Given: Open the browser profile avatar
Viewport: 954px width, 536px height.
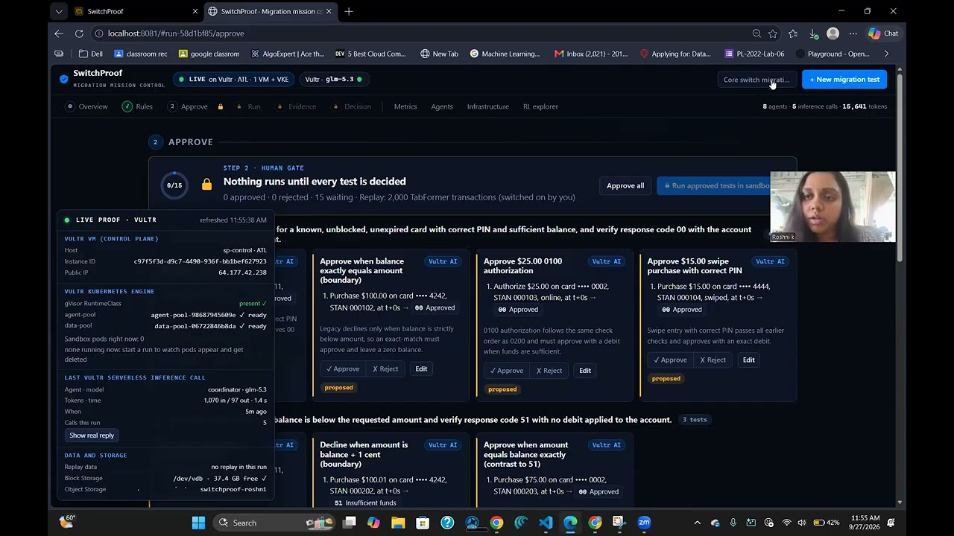Looking at the screenshot, I should 833,33.
